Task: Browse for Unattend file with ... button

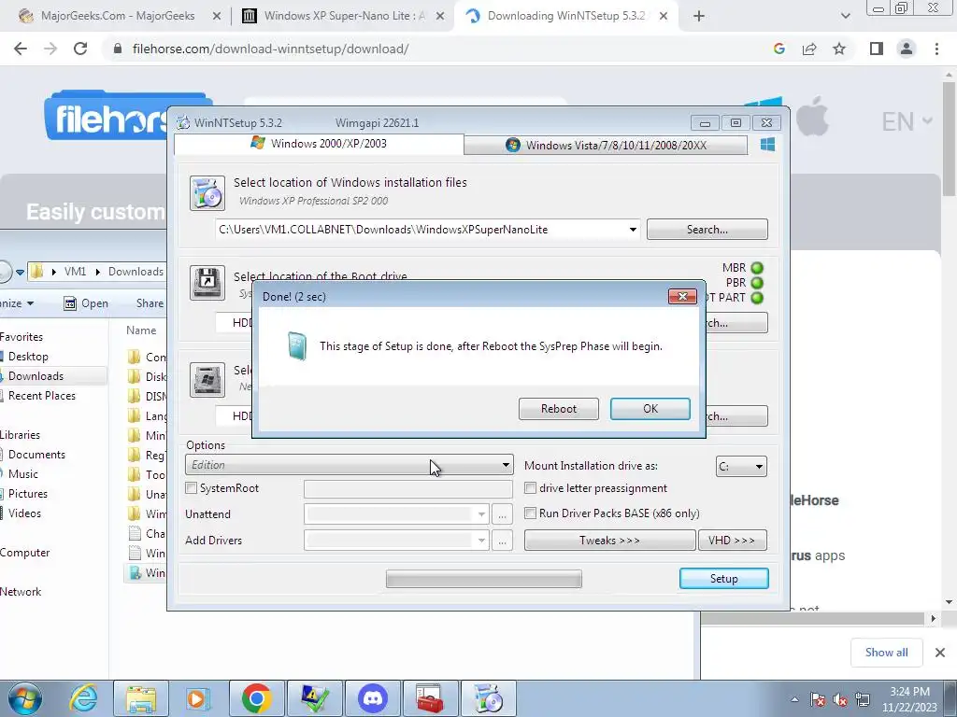Action: click(502, 514)
